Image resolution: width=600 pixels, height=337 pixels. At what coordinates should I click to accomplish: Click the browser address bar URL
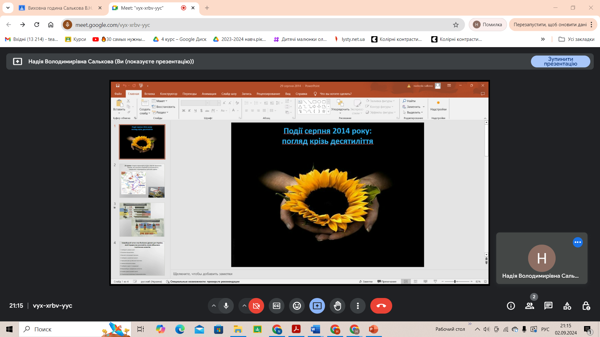112,25
